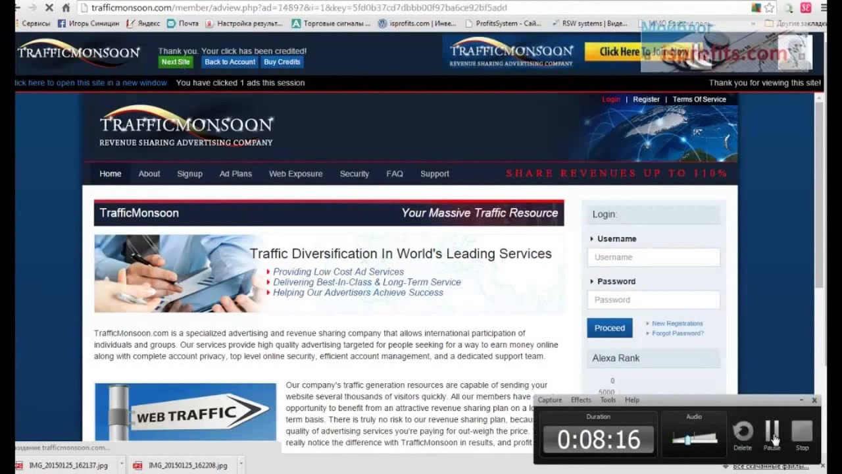This screenshot has height=474, width=842.
Task: Click 'Все скачанные файлы' downloads link
Action: [771, 466]
